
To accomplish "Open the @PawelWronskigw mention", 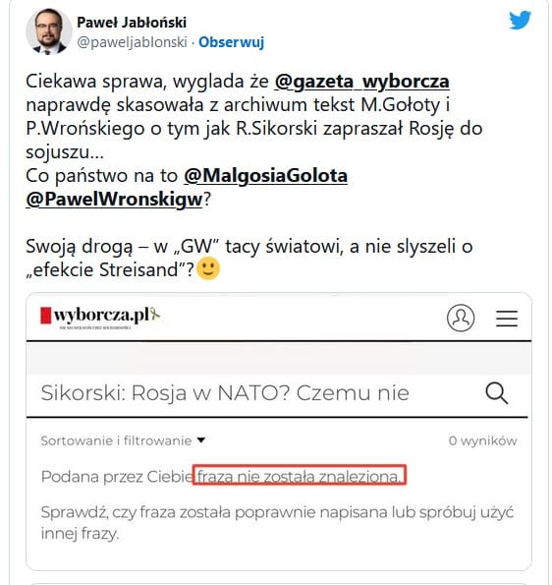I will (114, 200).
